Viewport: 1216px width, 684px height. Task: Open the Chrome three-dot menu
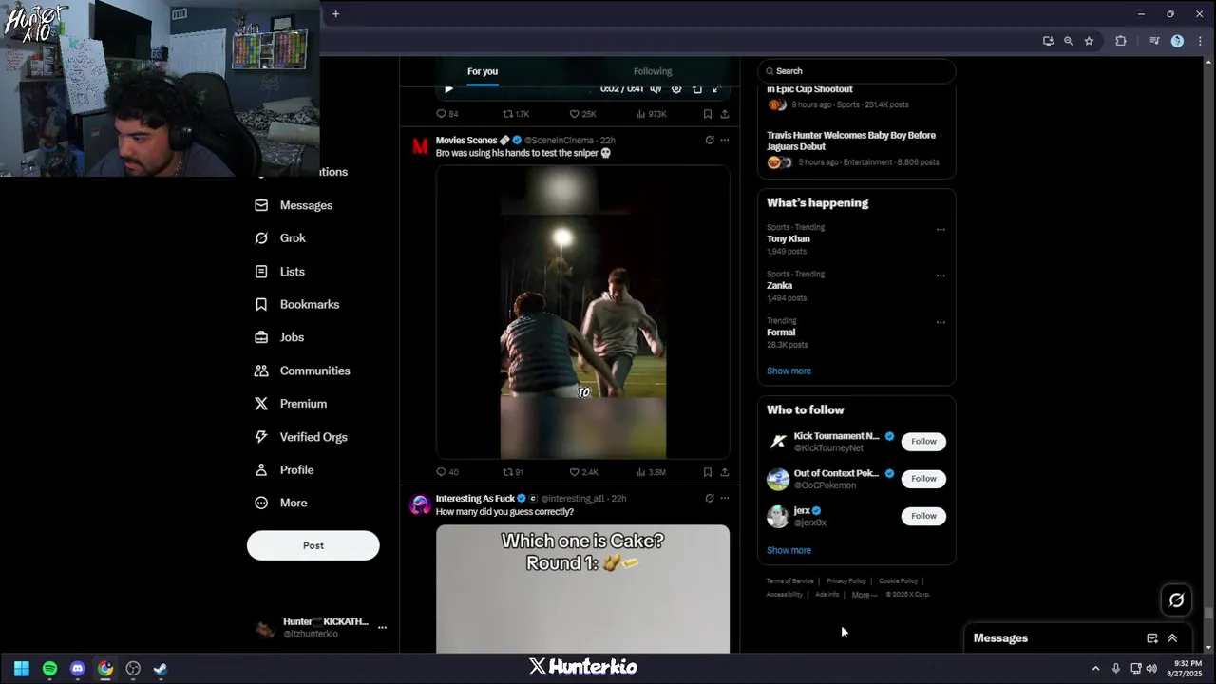1199,41
